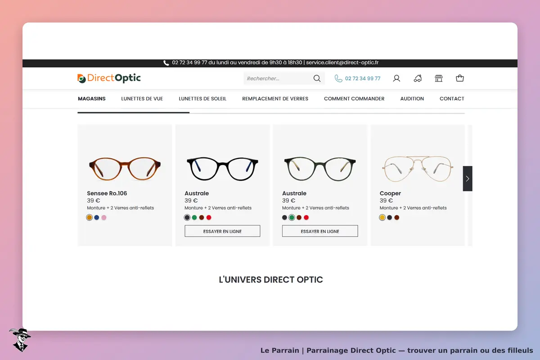Viewport: 540px width, 360px height.
Task: Click the DirectOptic logo
Action: pyautogui.click(x=109, y=78)
